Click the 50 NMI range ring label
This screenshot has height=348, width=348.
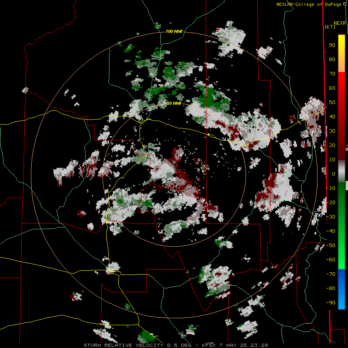174,103
